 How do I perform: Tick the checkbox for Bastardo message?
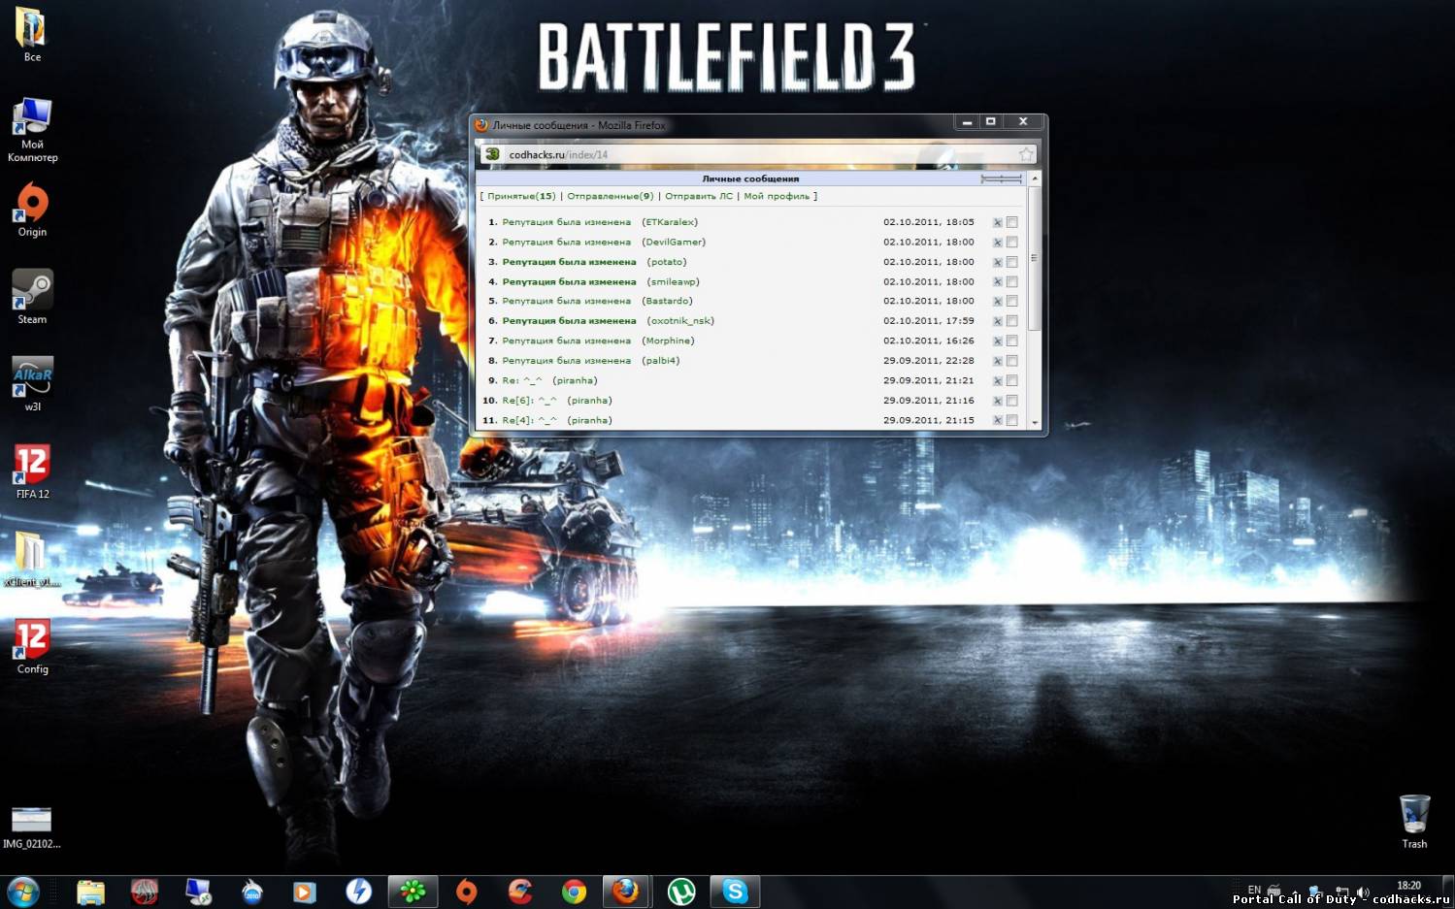click(1011, 302)
